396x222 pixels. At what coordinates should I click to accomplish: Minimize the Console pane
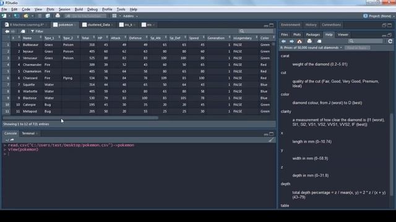[x=265, y=134]
